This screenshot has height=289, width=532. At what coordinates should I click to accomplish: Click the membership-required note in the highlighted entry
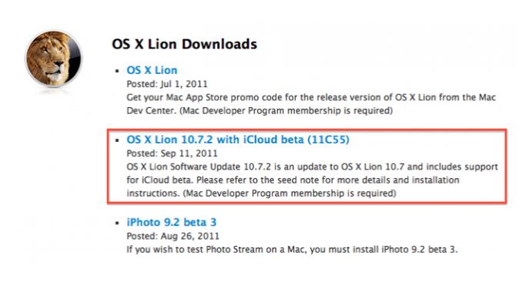click(289, 193)
